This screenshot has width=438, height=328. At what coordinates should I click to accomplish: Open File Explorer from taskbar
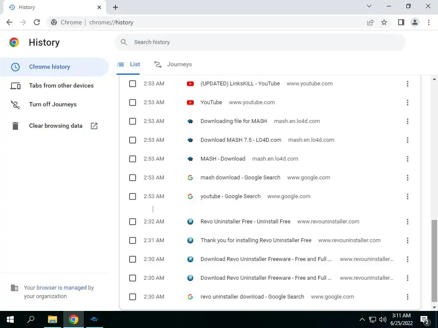[52, 319]
